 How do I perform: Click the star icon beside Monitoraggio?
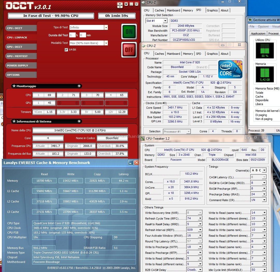click(x=14, y=86)
